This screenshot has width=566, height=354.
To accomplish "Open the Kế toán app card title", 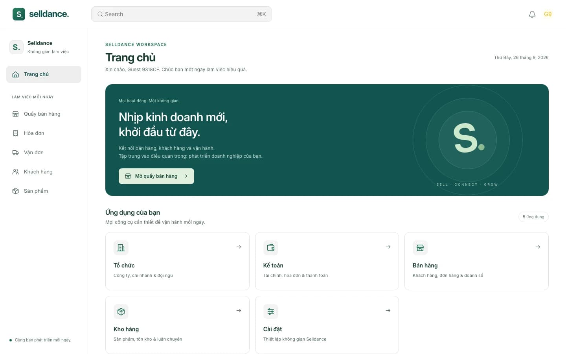I will [x=273, y=265].
